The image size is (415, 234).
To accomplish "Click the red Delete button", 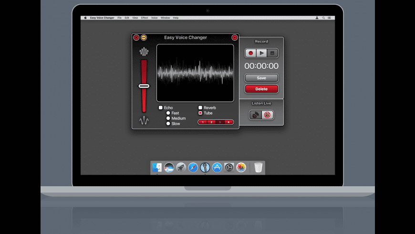I will [x=261, y=89].
